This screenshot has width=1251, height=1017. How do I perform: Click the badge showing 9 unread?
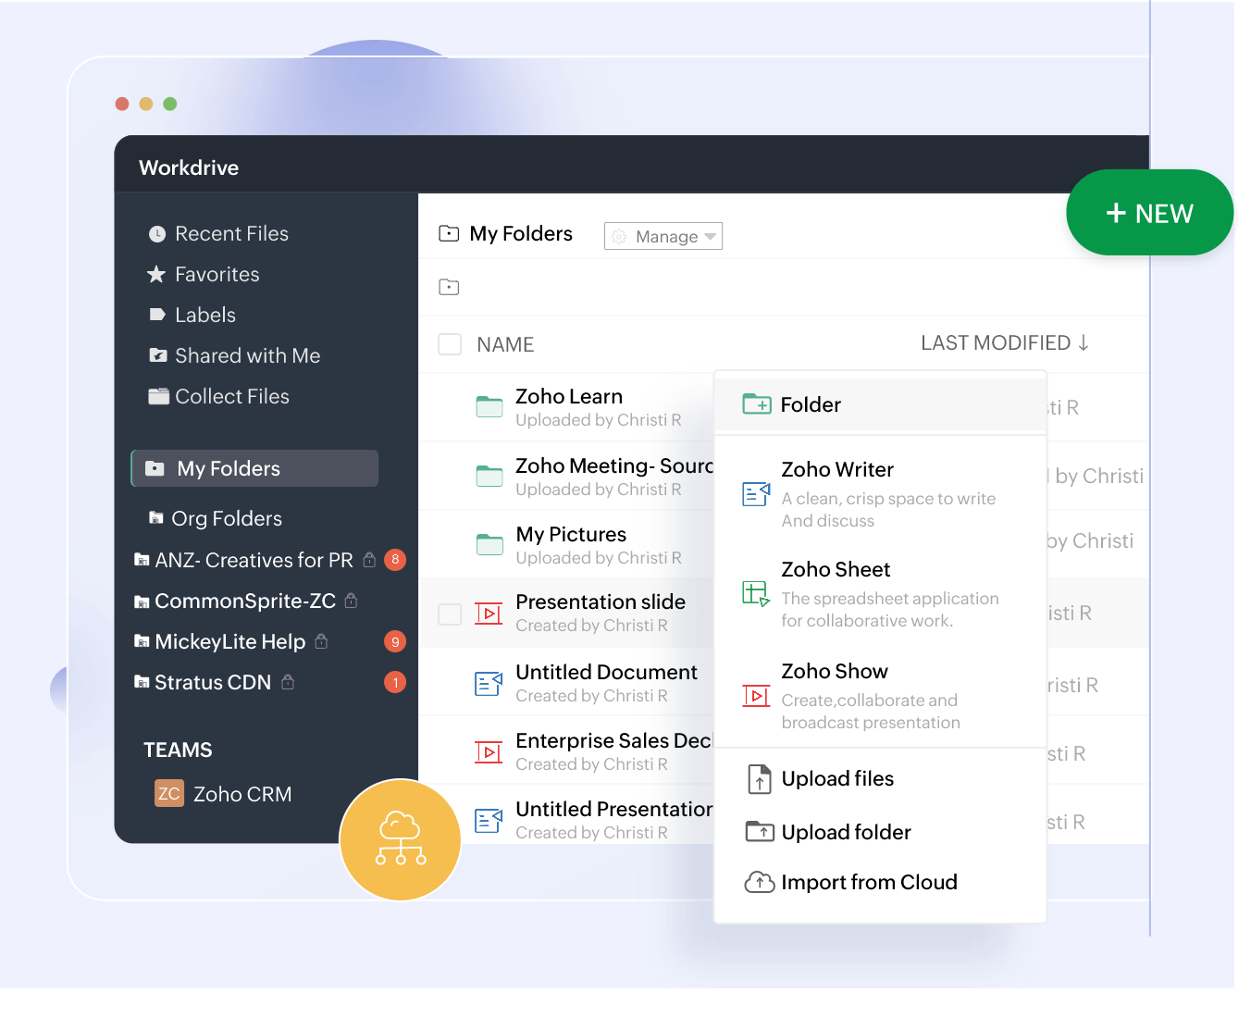tap(395, 641)
